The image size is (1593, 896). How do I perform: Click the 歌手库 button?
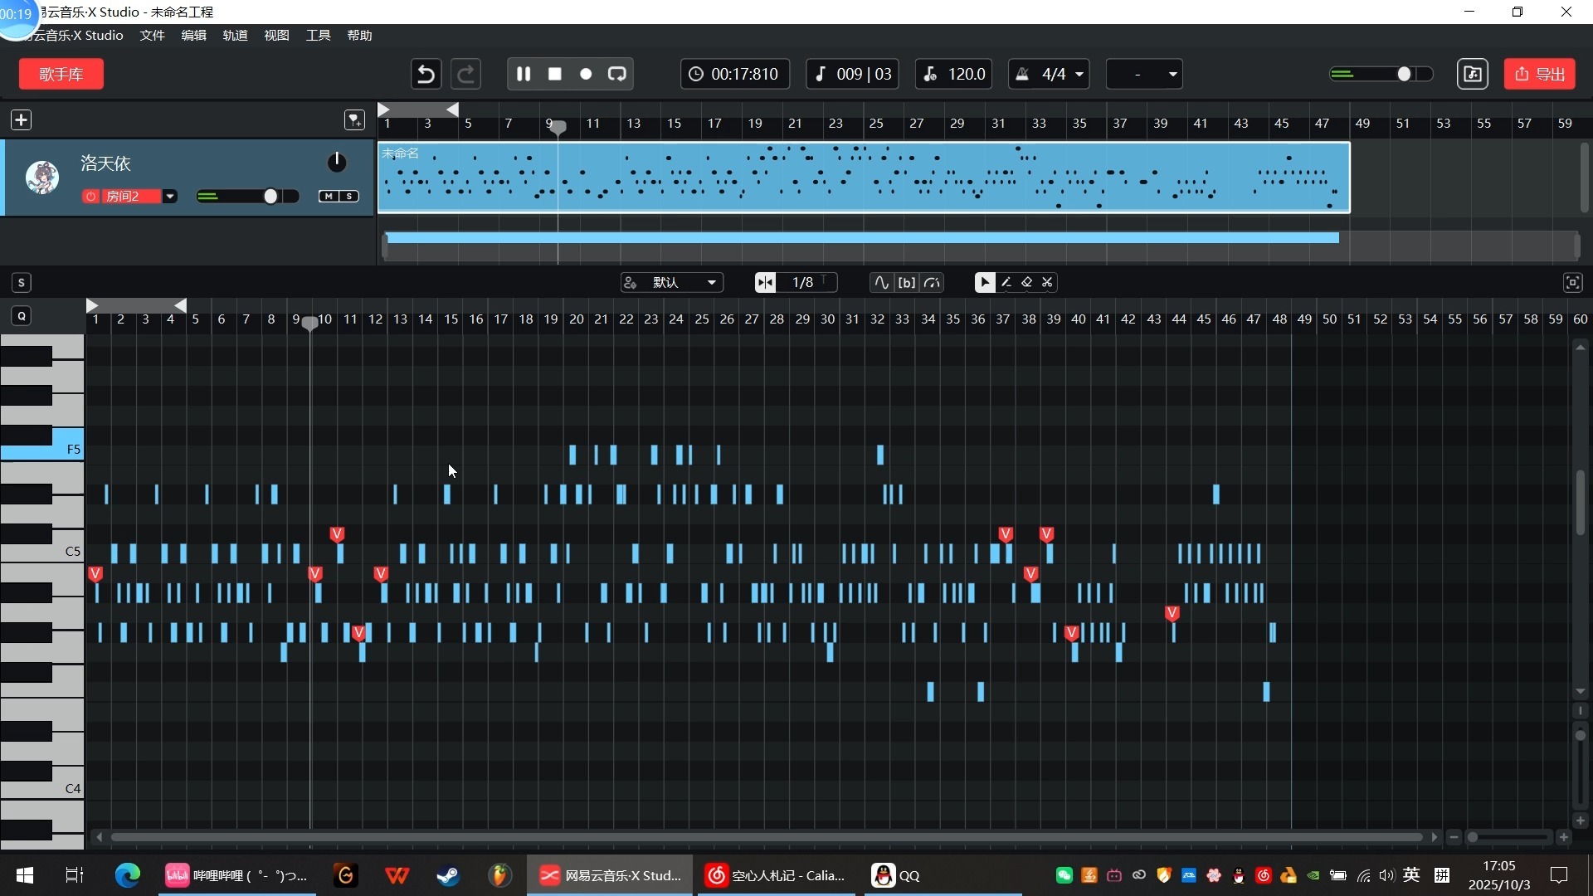[61, 74]
